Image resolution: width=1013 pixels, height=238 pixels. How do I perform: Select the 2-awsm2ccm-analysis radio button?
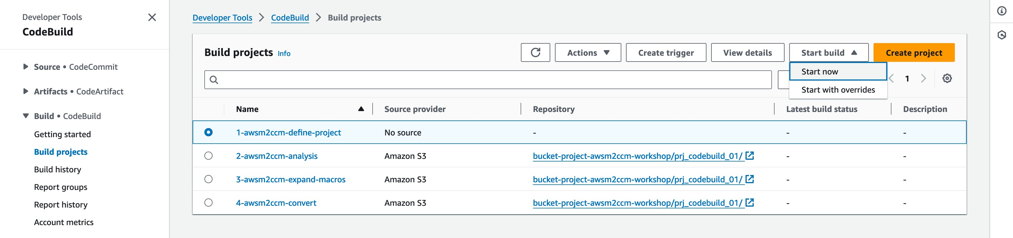(208, 156)
